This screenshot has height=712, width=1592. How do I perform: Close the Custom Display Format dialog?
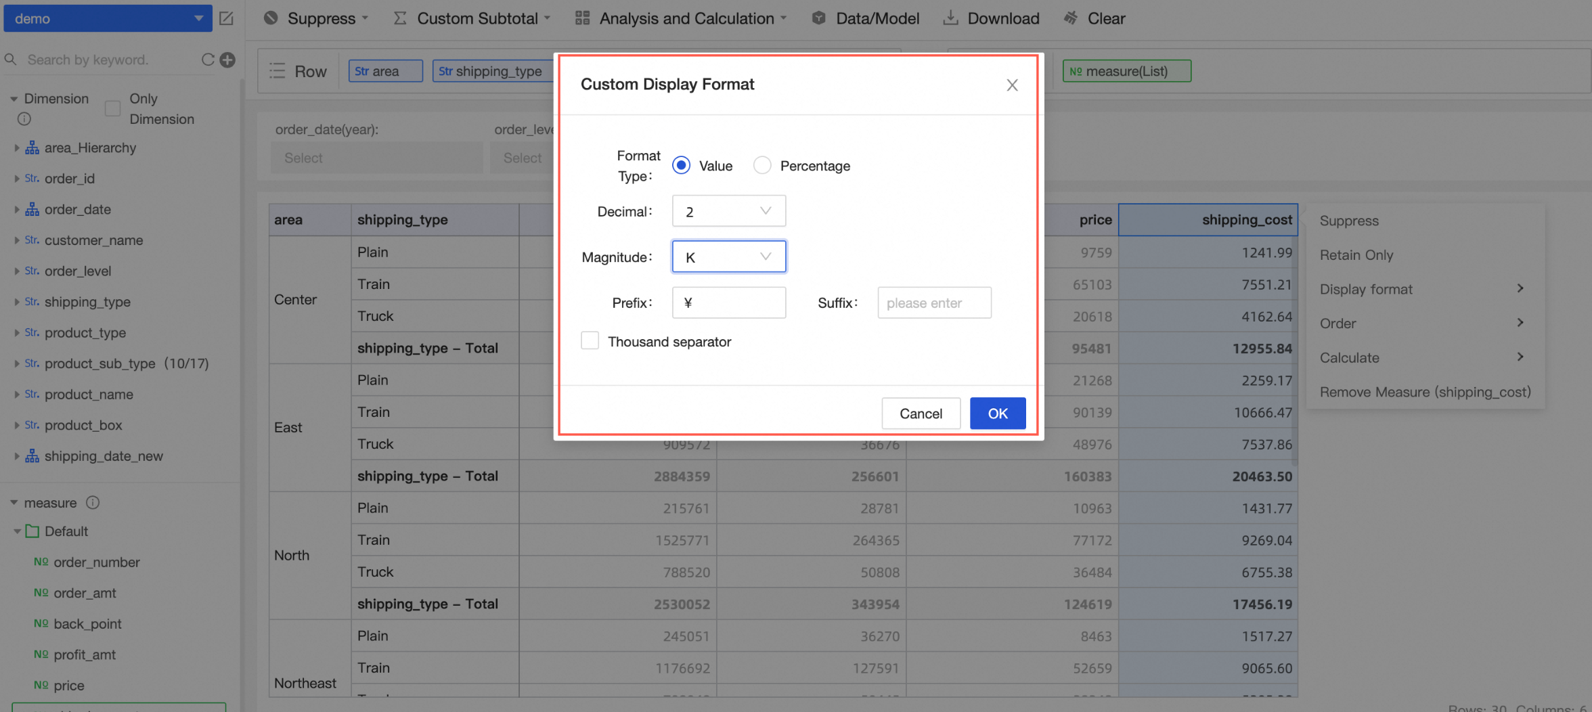pos(1012,85)
